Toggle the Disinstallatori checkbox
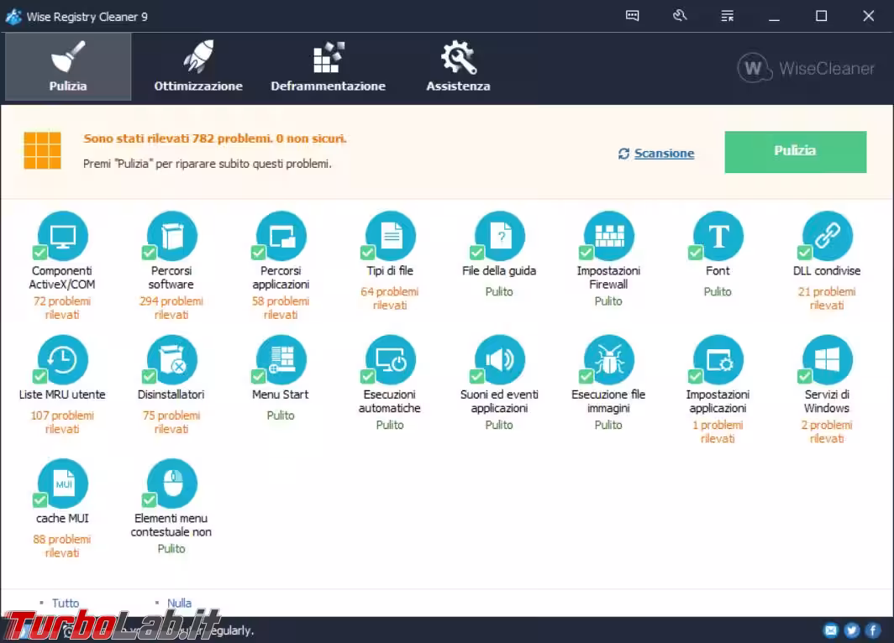The height and width of the screenshot is (643, 894). pyautogui.click(x=150, y=376)
